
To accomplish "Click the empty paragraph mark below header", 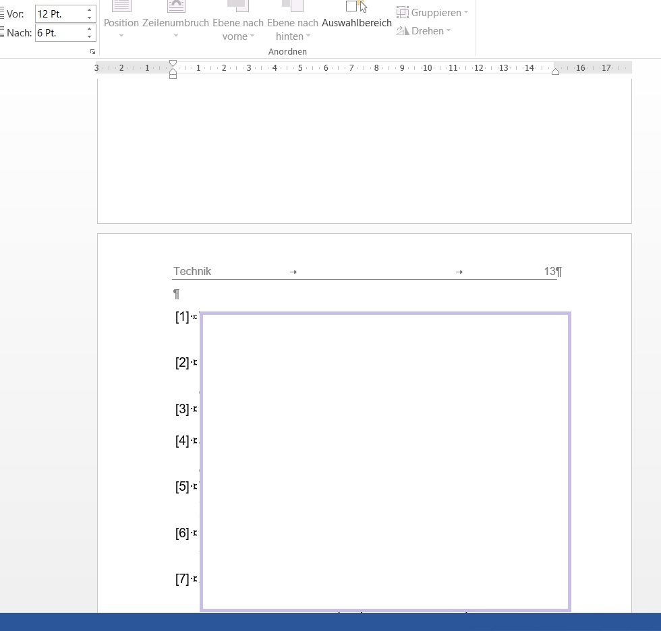I will click(x=177, y=294).
